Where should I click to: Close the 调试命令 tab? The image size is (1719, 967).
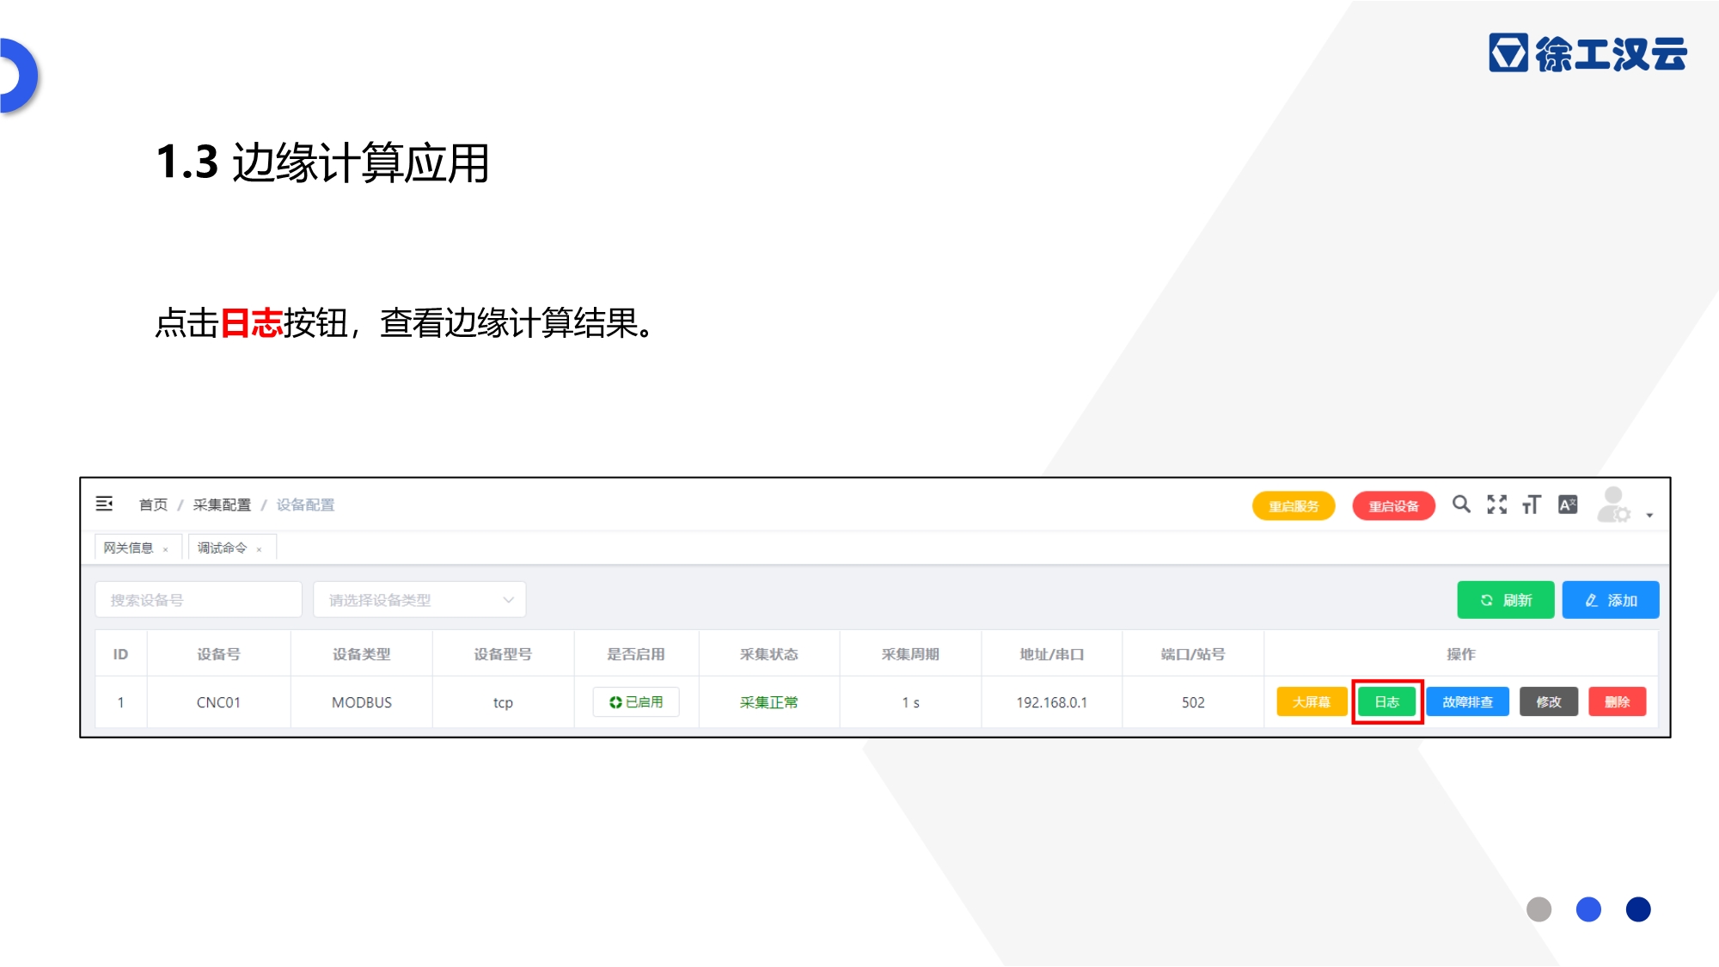pyautogui.click(x=259, y=549)
